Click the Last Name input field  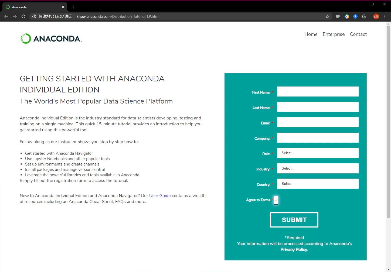318,107
